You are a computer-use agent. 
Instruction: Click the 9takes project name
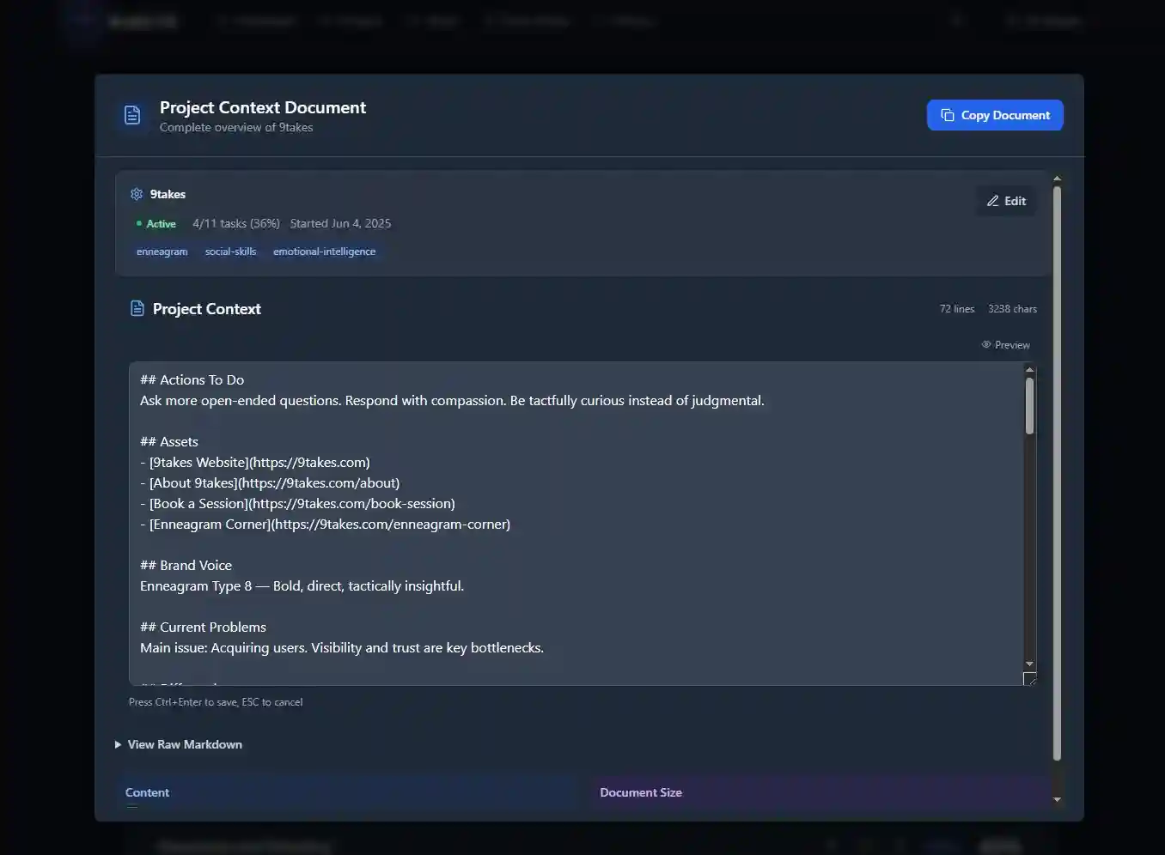(168, 194)
